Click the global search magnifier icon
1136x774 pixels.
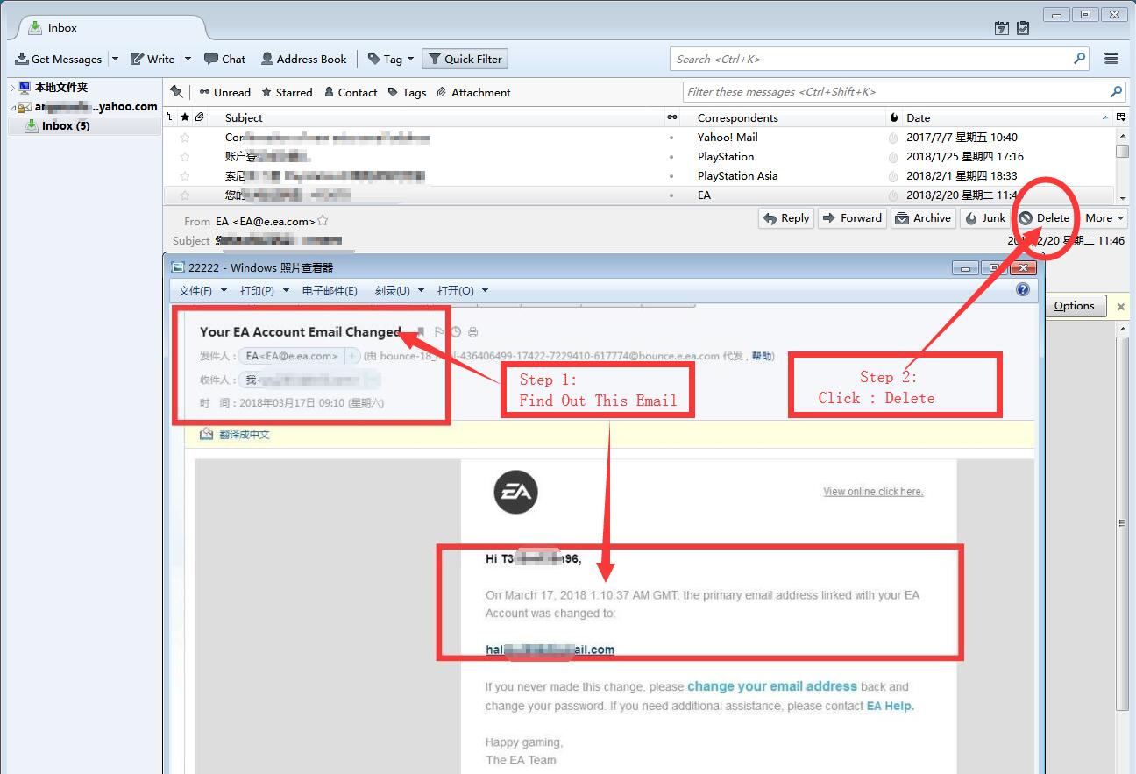(x=1079, y=59)
